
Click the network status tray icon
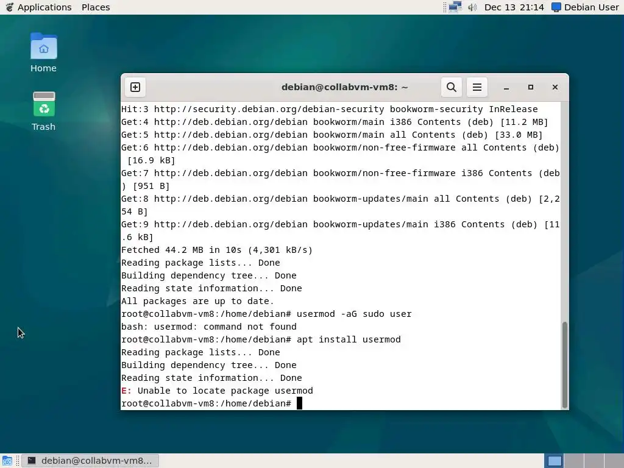point(455,7)
